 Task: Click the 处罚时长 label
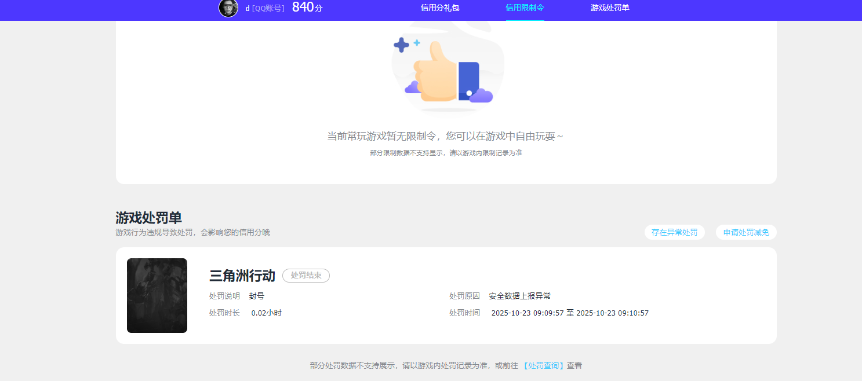(224, 313)
